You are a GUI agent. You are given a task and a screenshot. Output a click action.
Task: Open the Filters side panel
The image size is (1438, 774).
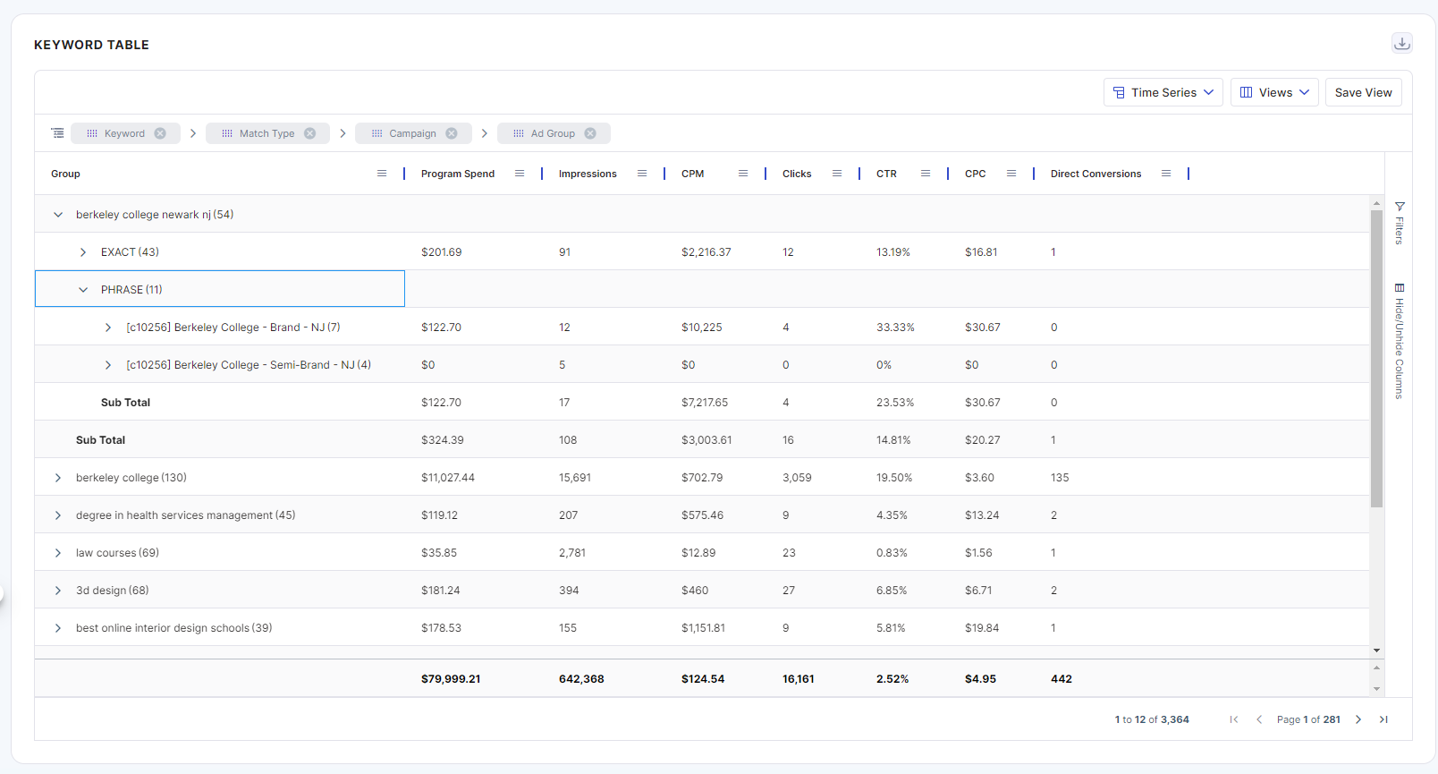[1400, 223]
